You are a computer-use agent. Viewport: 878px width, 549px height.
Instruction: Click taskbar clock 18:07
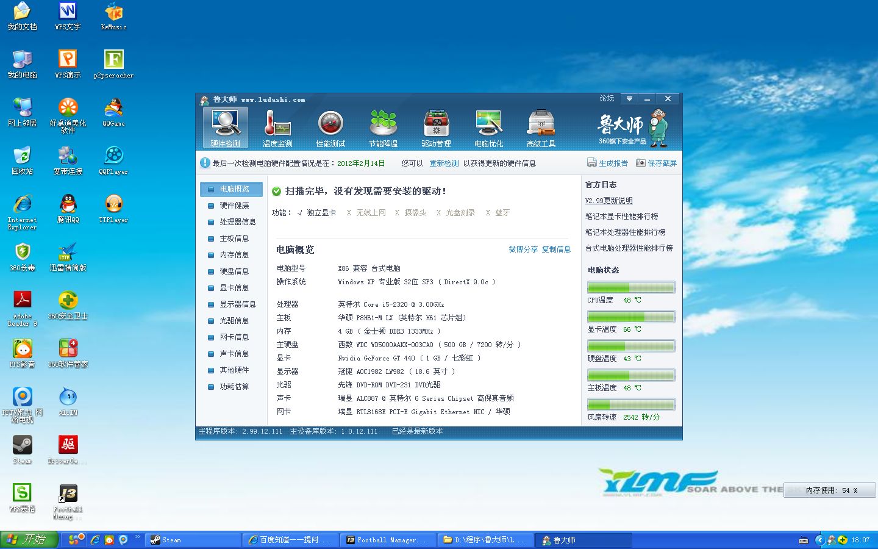[860, 540]
